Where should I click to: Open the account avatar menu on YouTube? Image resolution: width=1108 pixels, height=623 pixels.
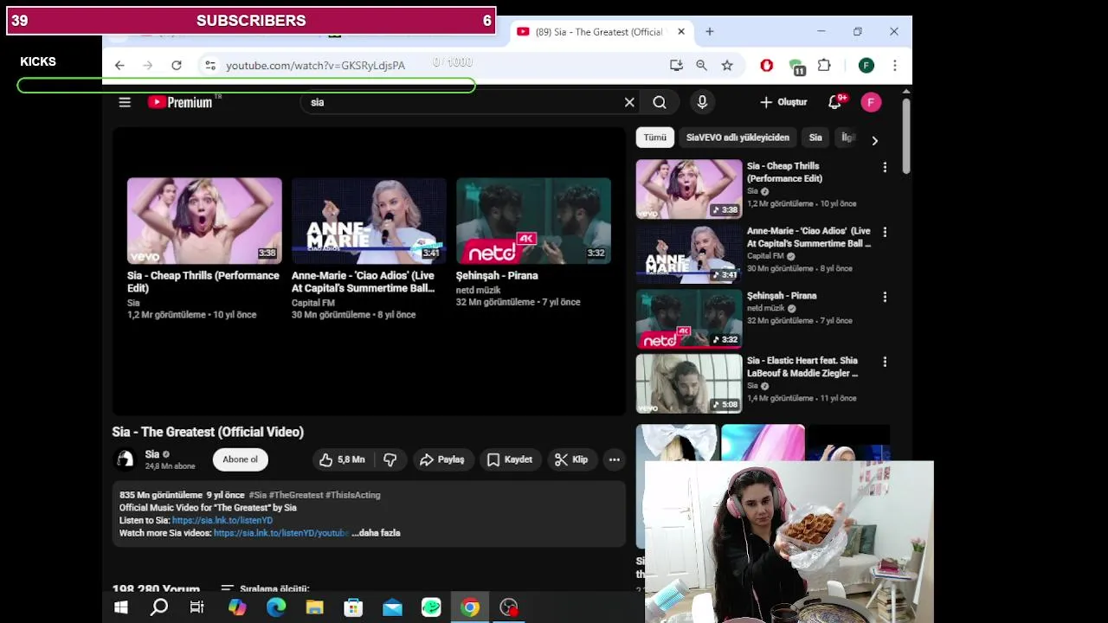pos(871,102)
